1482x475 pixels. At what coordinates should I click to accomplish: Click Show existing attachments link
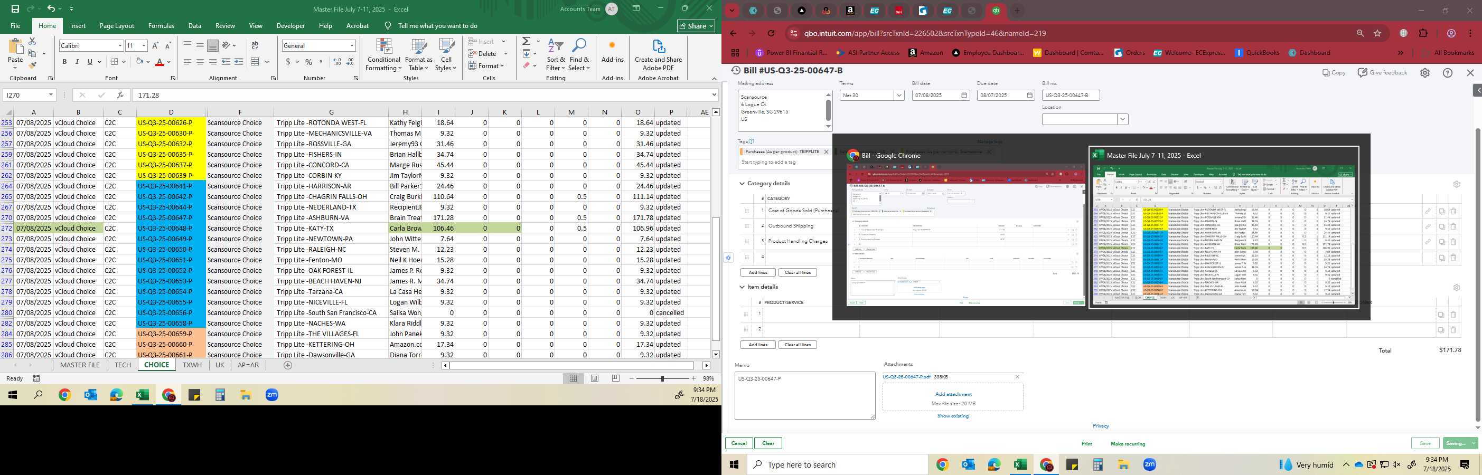tap(953, 416)
